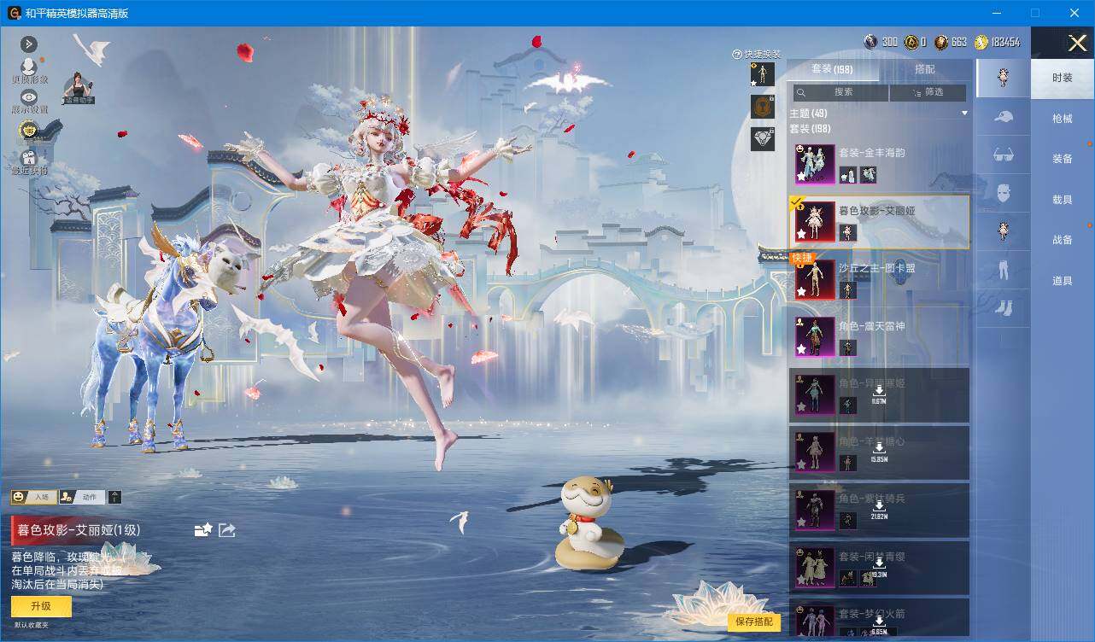The height and width of the screenshot is (642, 1095).
Task: Click sub-item icon under 角色-震天雷神
Action: [x=847, y=348]
